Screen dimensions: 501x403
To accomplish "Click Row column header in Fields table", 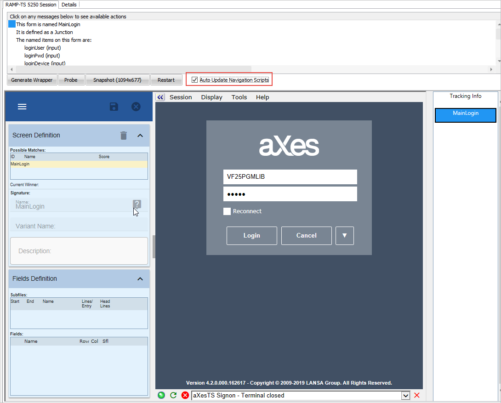I will [85, 341].
